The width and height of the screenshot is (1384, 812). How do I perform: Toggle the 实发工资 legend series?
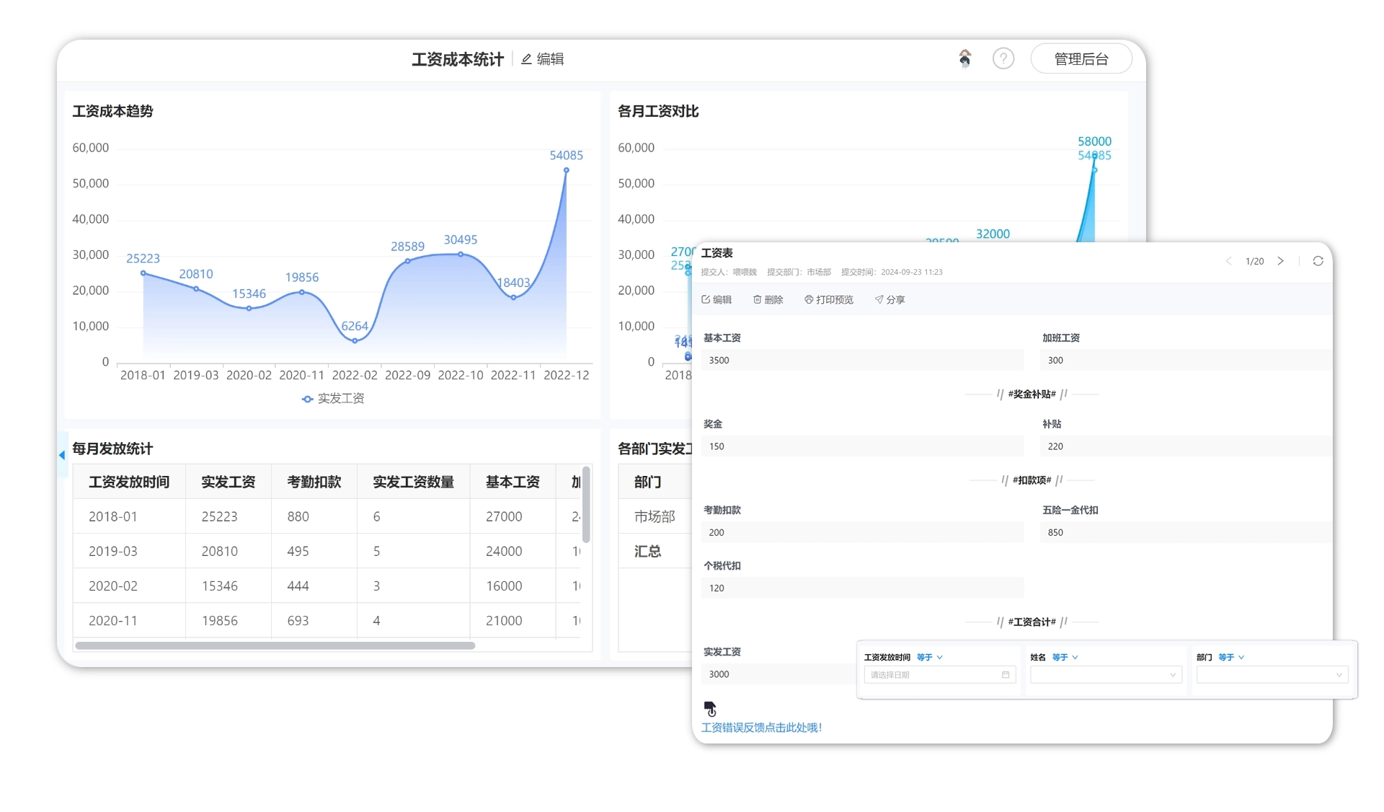(x=333, y=398)
